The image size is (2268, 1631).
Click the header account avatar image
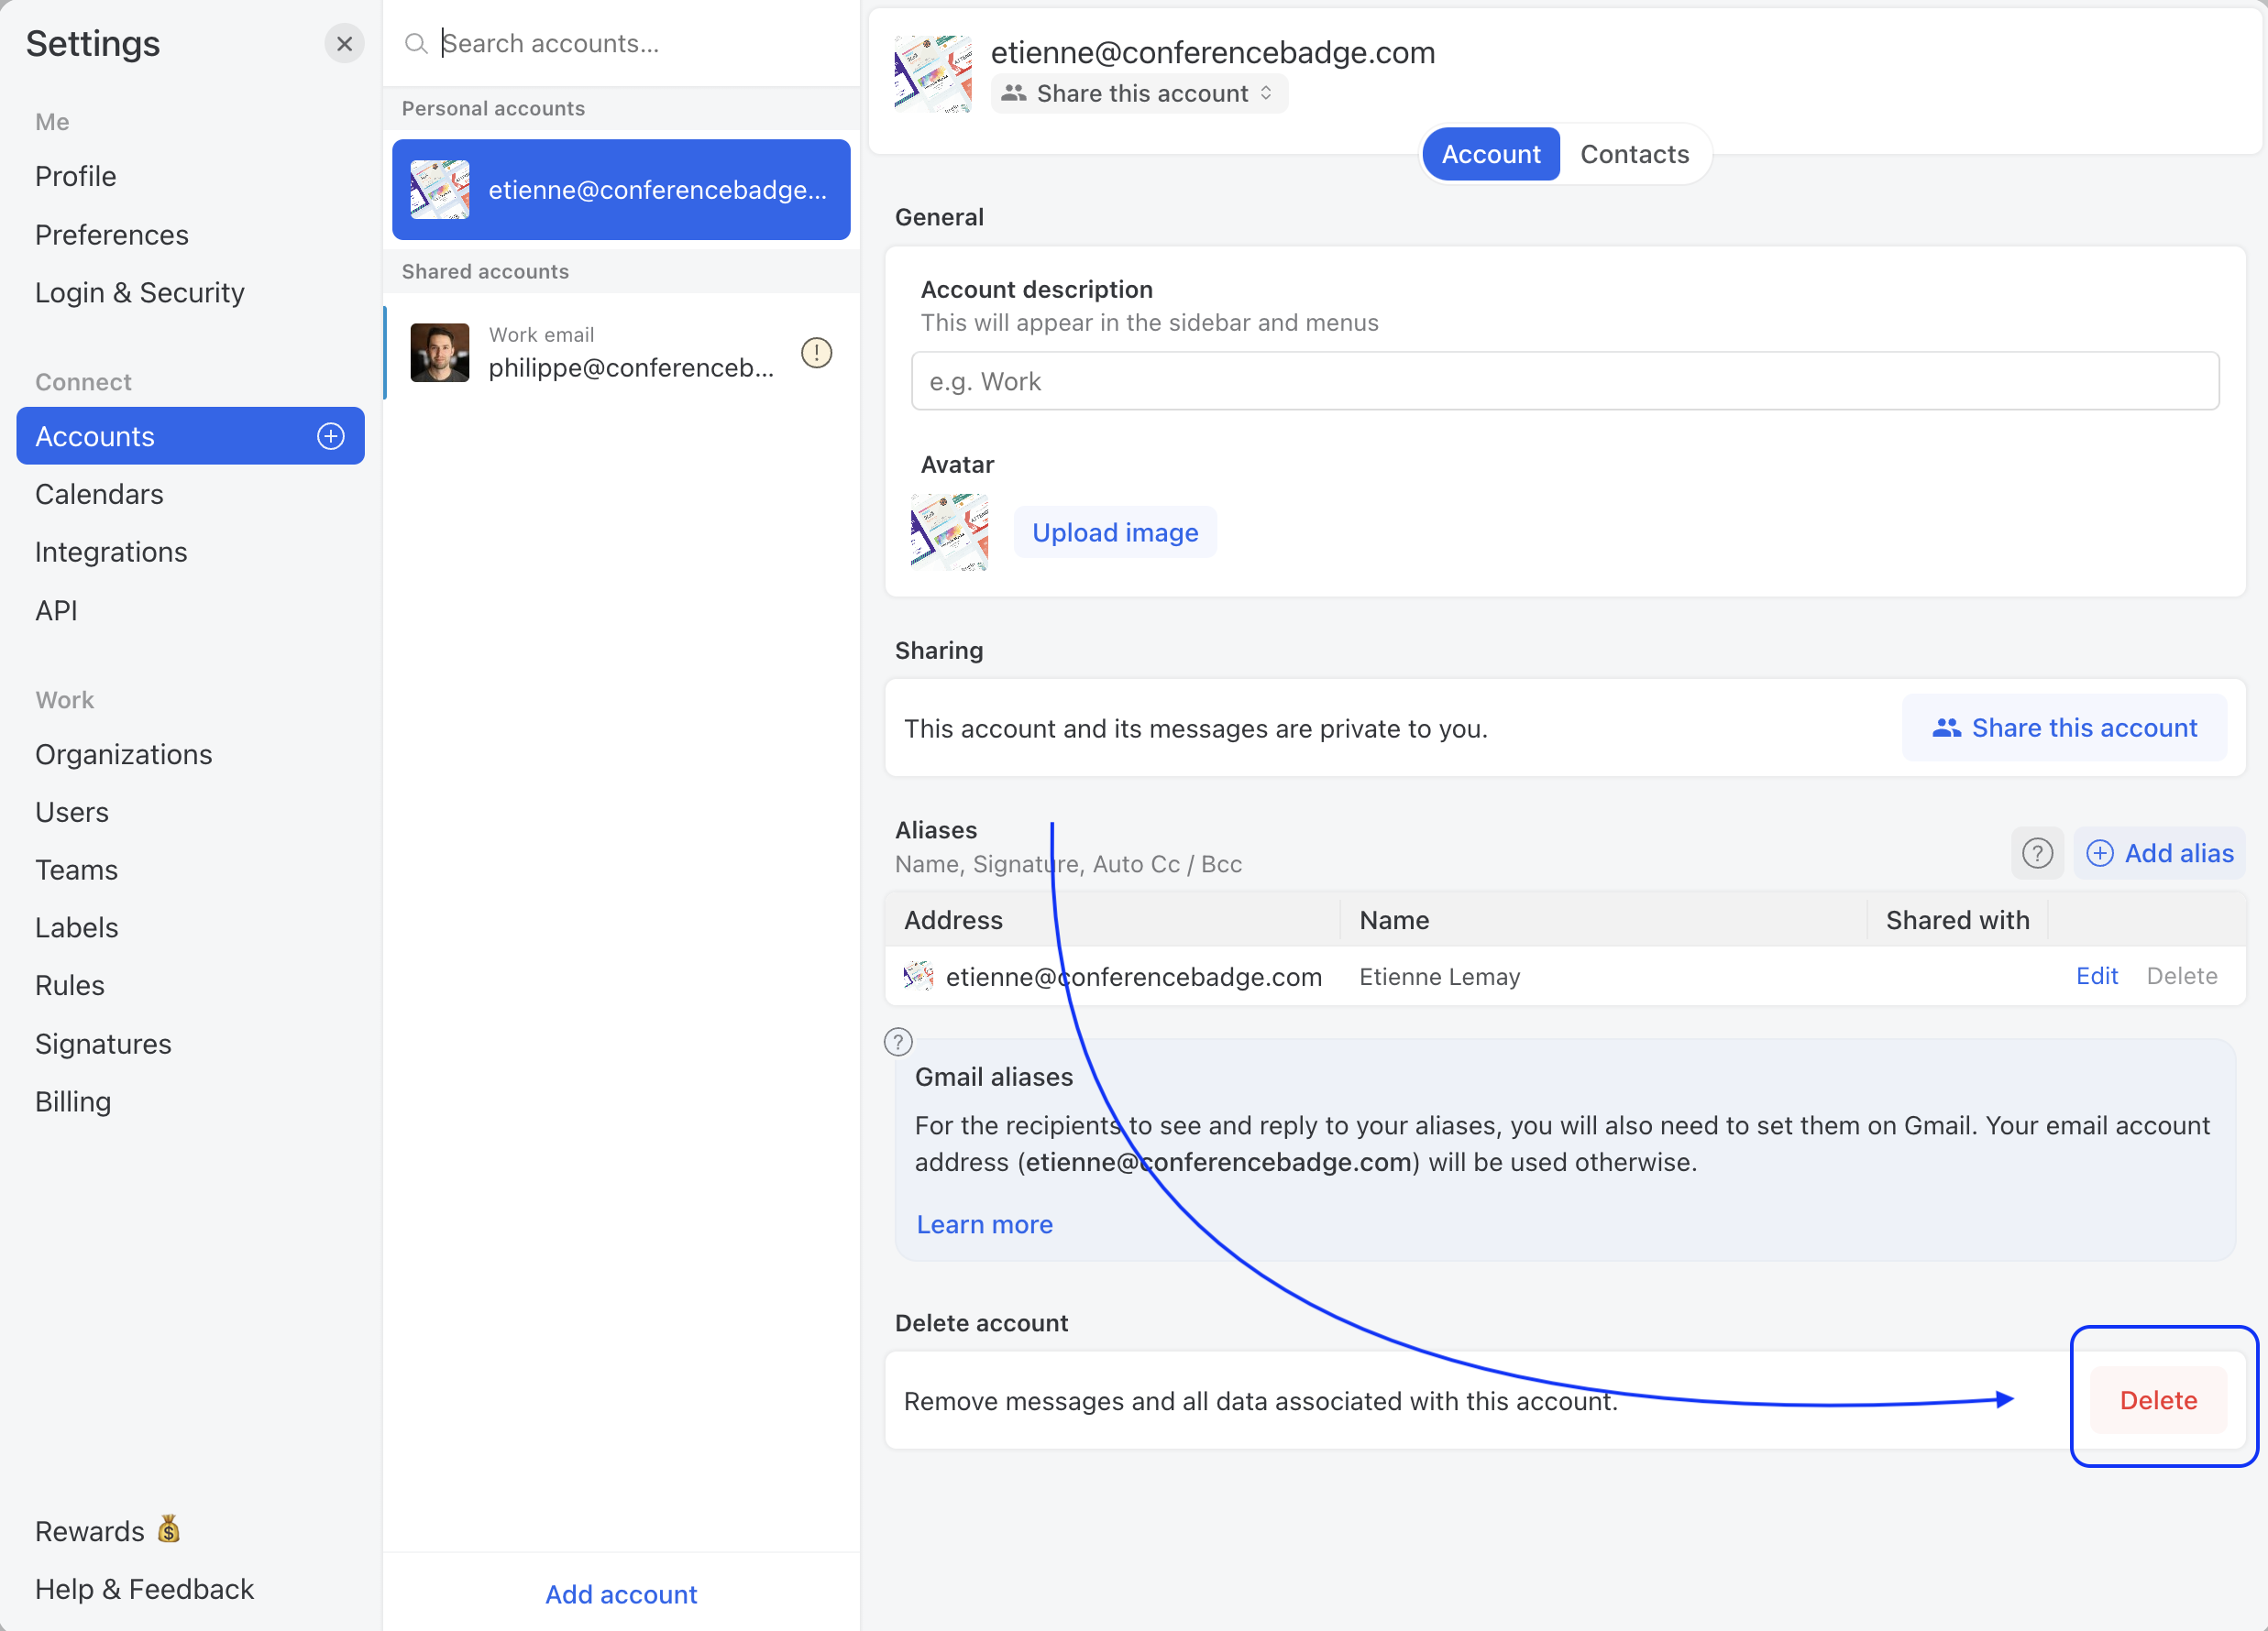pos(932,74)
